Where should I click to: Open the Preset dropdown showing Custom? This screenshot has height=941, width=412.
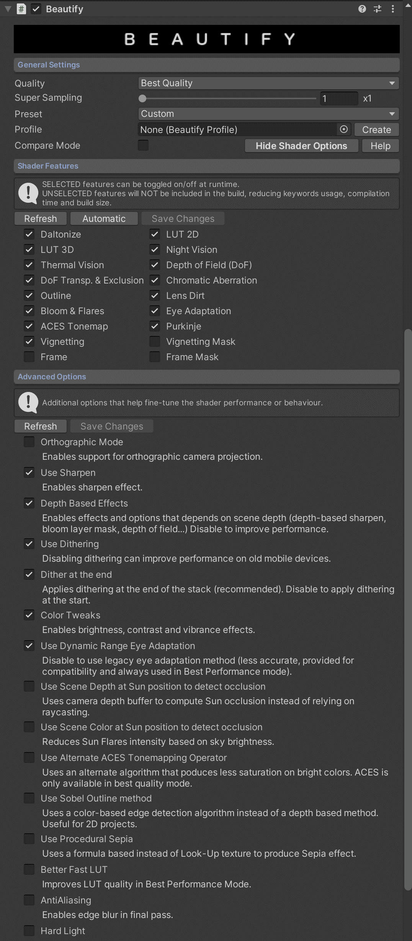(268, 114)
